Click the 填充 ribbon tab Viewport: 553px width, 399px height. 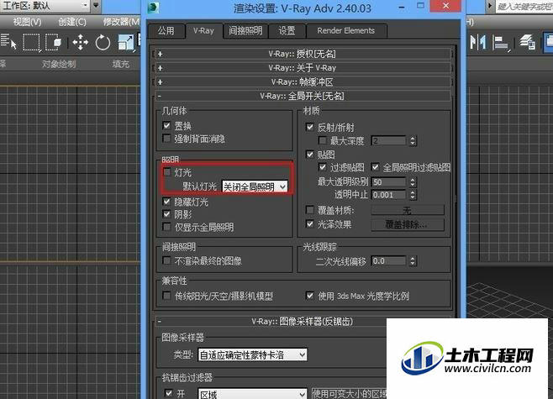[x=121, y=64]
